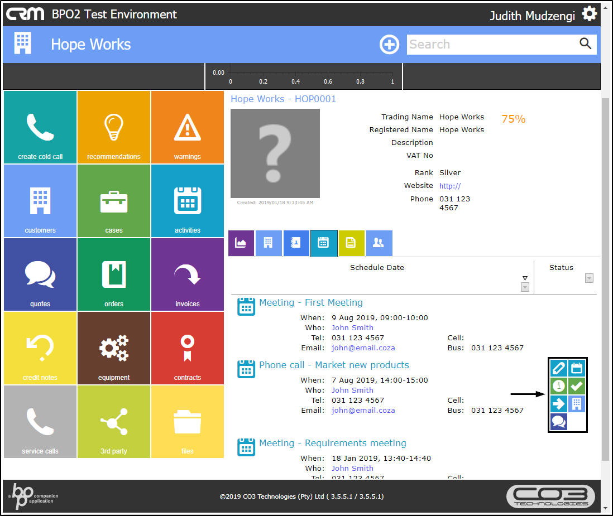This screenshot has width=613, height=516.
Task: Open the warnings tile
Action: coord(188,127)
